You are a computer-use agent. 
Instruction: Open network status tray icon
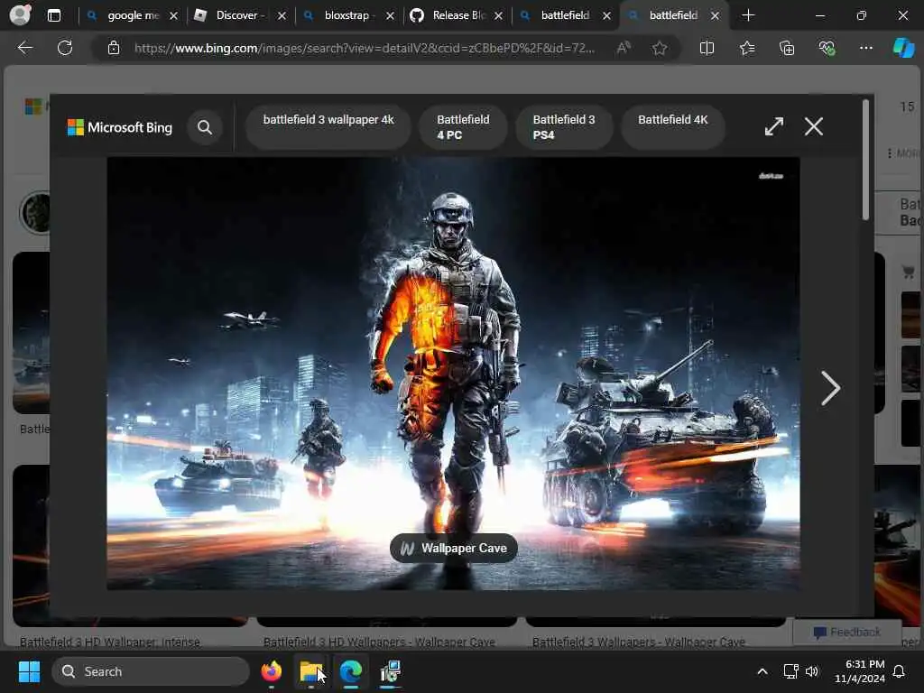point(790,671)
